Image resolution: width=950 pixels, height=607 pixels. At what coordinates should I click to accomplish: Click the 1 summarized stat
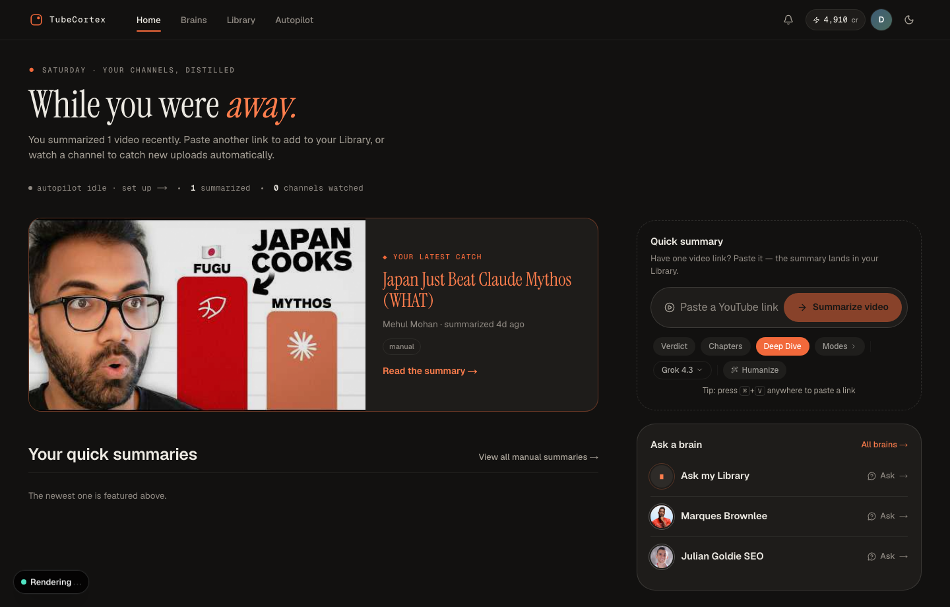coord(220,188)
